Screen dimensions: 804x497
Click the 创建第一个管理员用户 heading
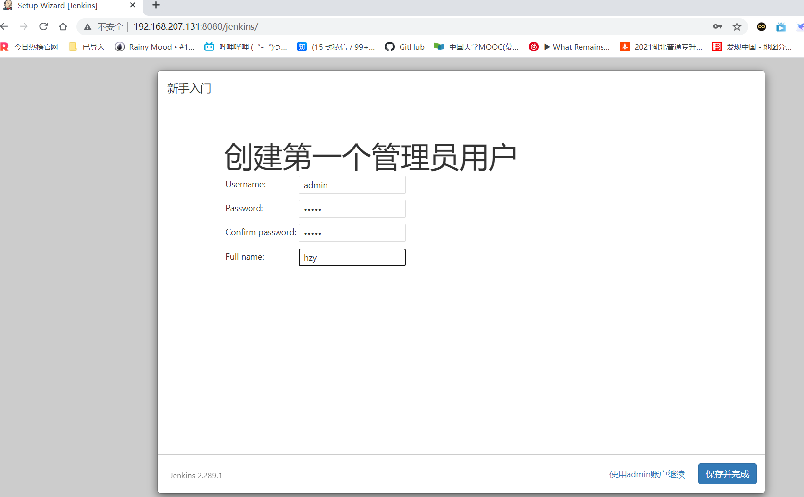371,157
